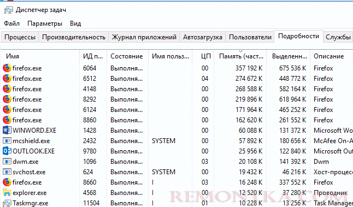Sort by the ЦП column header
The image size is (353, 207).
pyautogui.click(x=203, y=56)
